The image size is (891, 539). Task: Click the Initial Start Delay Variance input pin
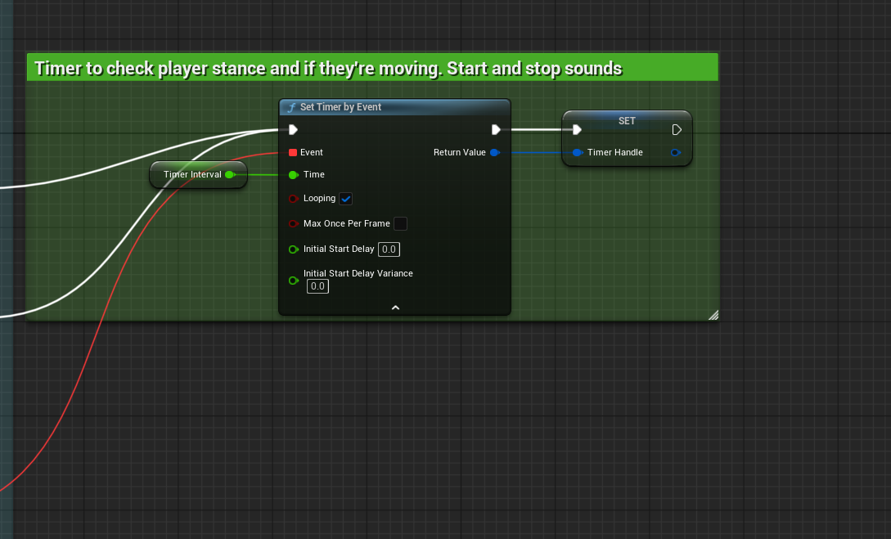tap(293, 281)
